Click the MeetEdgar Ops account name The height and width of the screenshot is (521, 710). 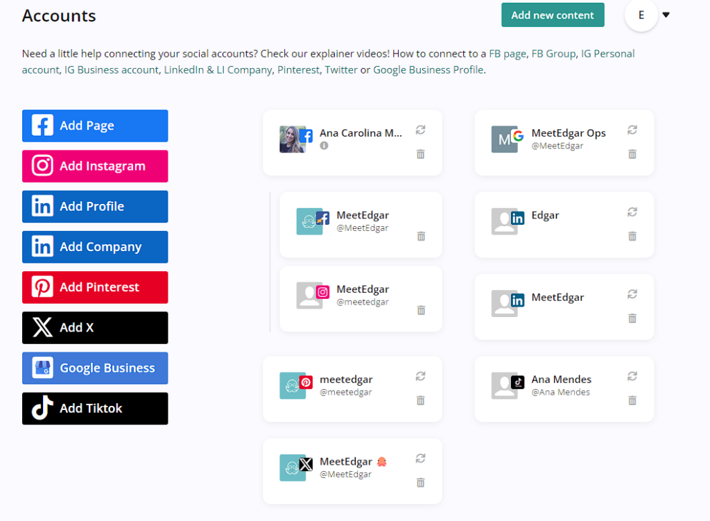[x=569, y=133]
